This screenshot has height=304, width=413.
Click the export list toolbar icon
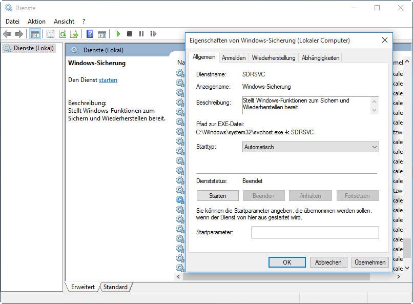click(74, 34)
